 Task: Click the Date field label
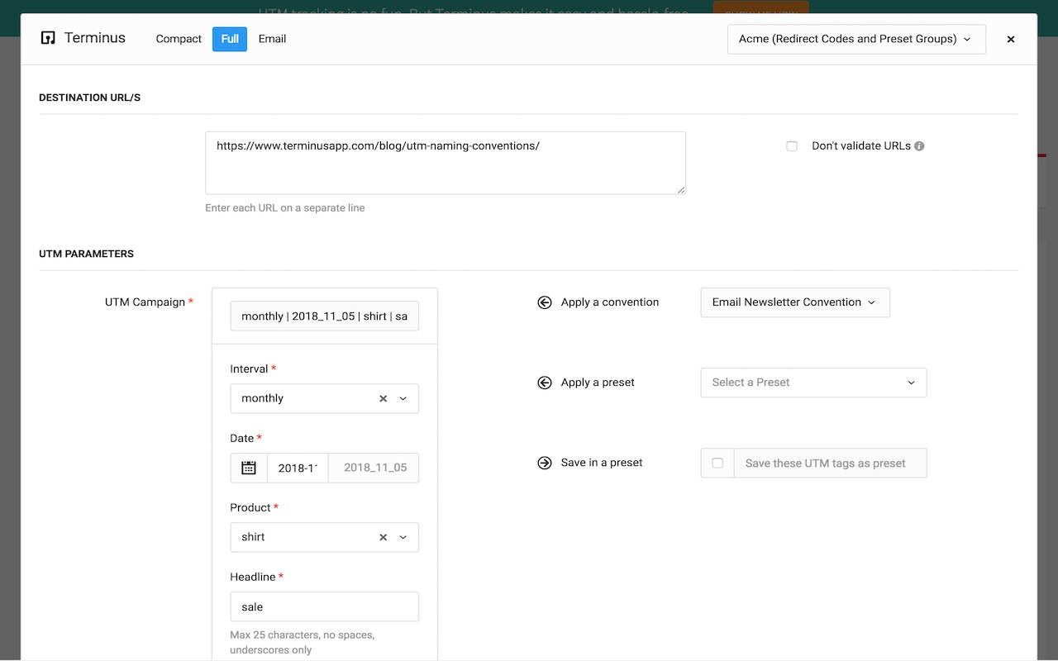click(242, 438)
